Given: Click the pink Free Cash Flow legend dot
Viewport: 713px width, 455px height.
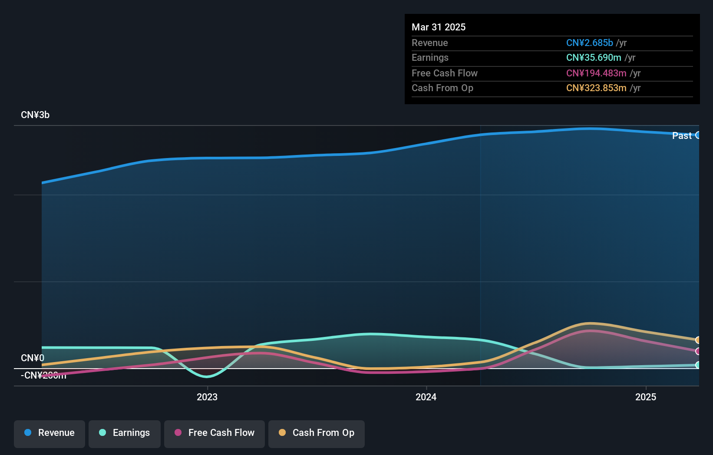Looking at the screenshot, I should (178, 433).
